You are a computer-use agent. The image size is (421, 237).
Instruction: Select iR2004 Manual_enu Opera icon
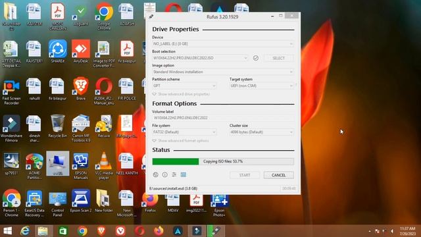tap(104, 92)
